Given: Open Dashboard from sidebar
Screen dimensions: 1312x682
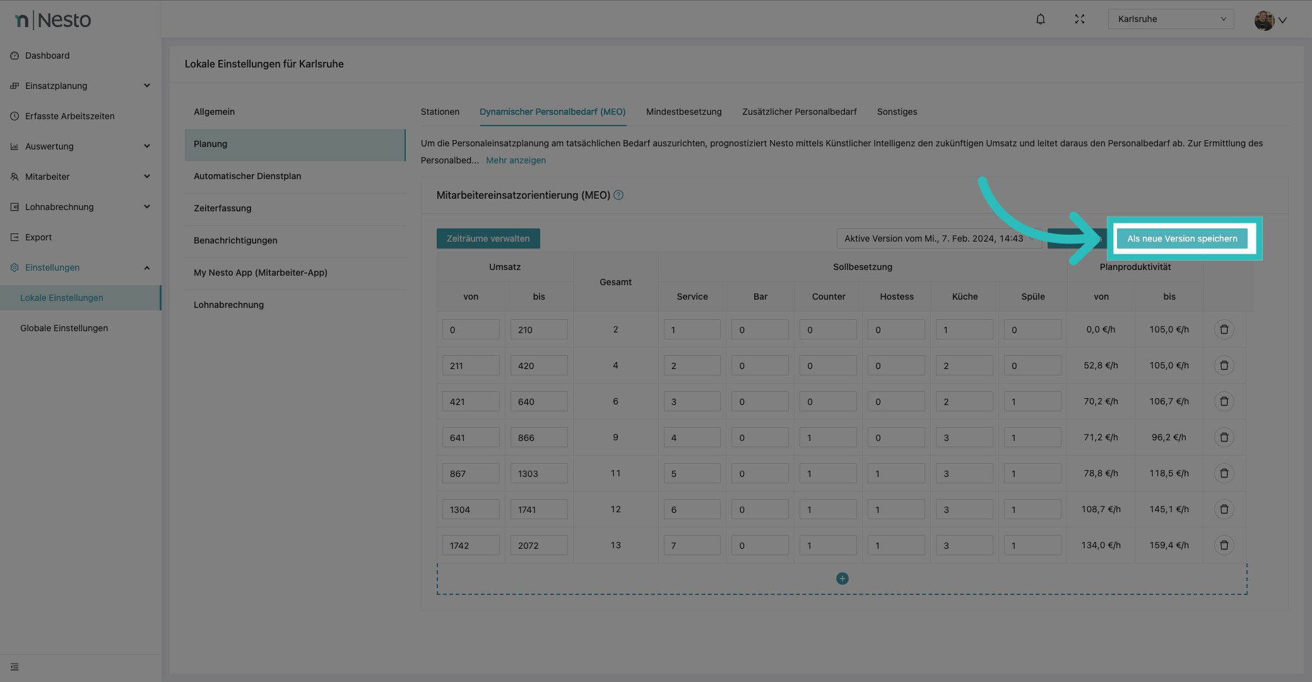Looking at the screenshot, I should 47,56.
